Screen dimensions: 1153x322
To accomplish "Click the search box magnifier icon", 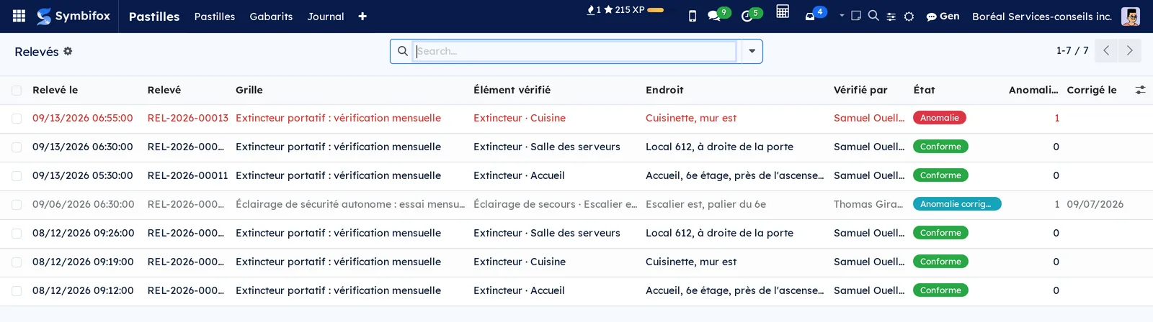I will (403, 51).
